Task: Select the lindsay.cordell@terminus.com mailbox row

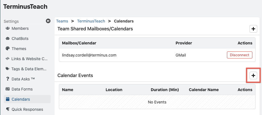Action: pos(157,55)
